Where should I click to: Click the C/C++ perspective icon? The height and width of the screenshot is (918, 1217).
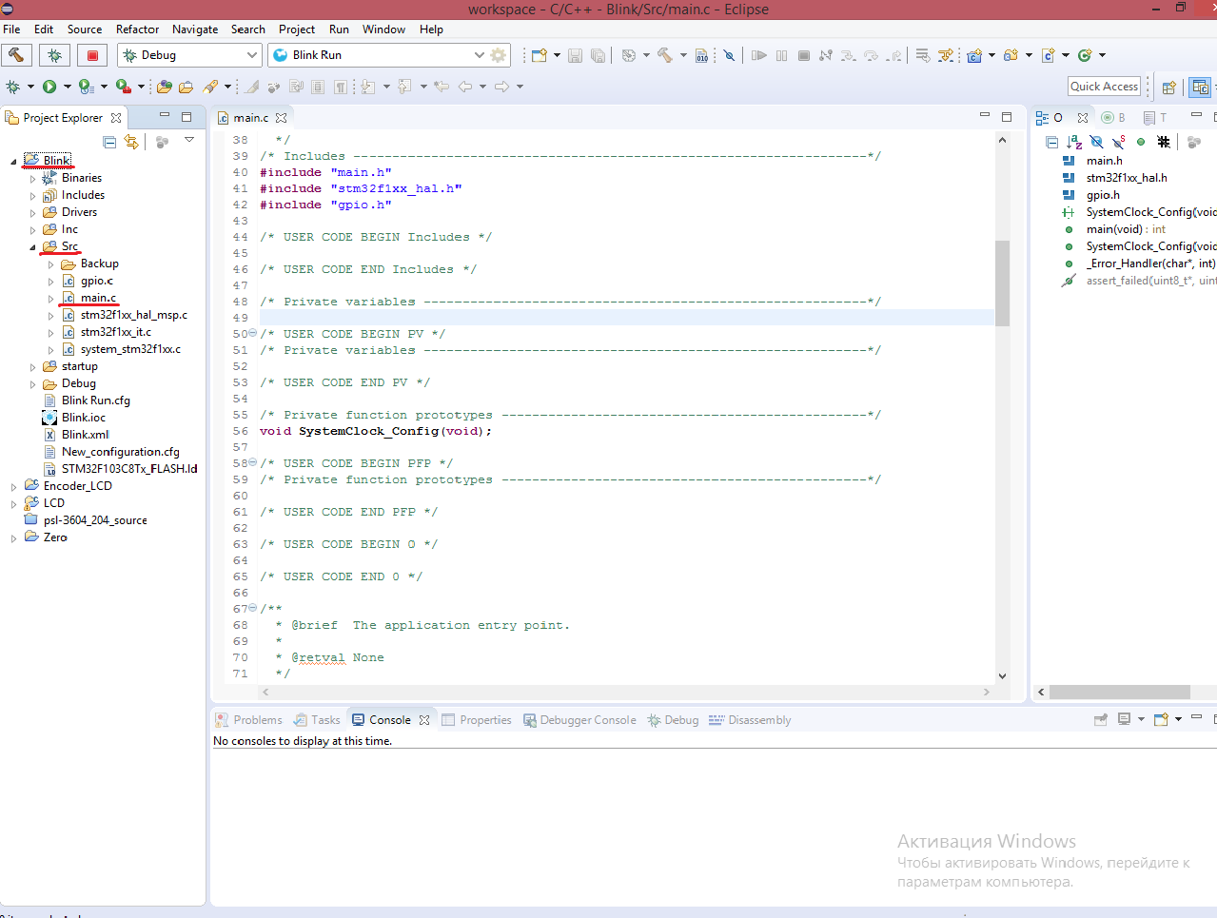click(1200, 88)
